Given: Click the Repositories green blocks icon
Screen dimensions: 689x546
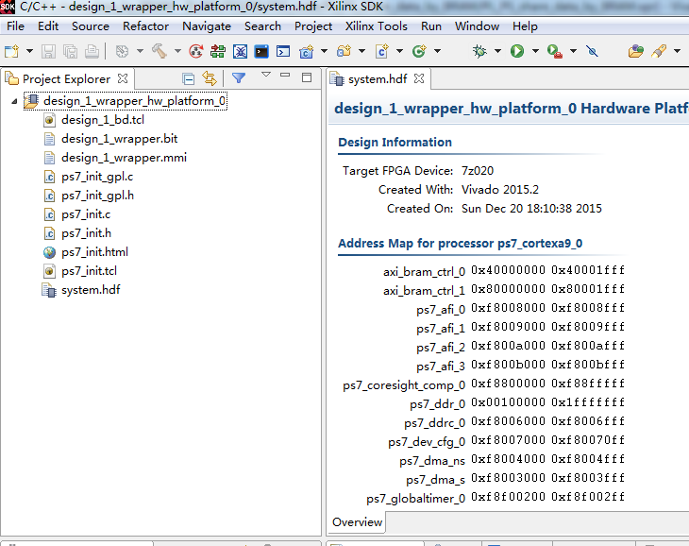Looking at the screenshot, I should tap(218, 51).
